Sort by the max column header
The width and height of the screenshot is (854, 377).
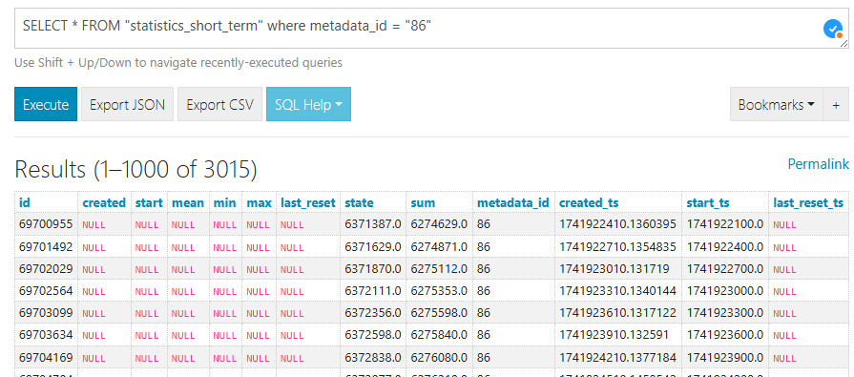(x=260, y=203)
